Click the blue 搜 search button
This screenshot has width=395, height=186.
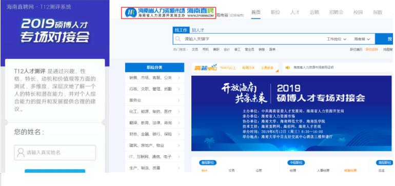[x=385, y=39]
